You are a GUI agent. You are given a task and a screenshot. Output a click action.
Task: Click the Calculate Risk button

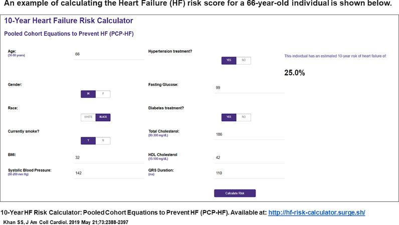click(235, 193)
